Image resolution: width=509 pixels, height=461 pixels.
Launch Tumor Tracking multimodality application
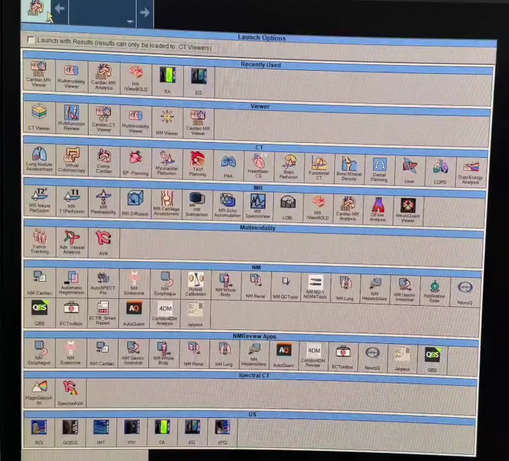40,241
